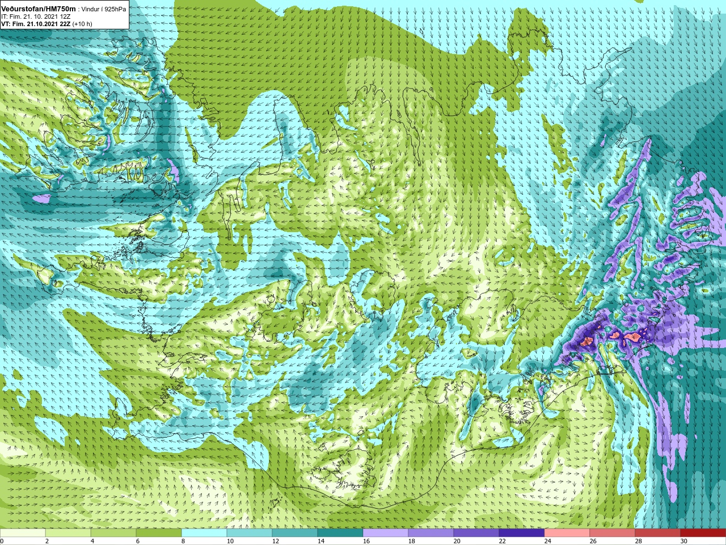Click the legend value '22'
This screenshot has height=545, width=726.
pyautogui.click(x=503, y=541)
